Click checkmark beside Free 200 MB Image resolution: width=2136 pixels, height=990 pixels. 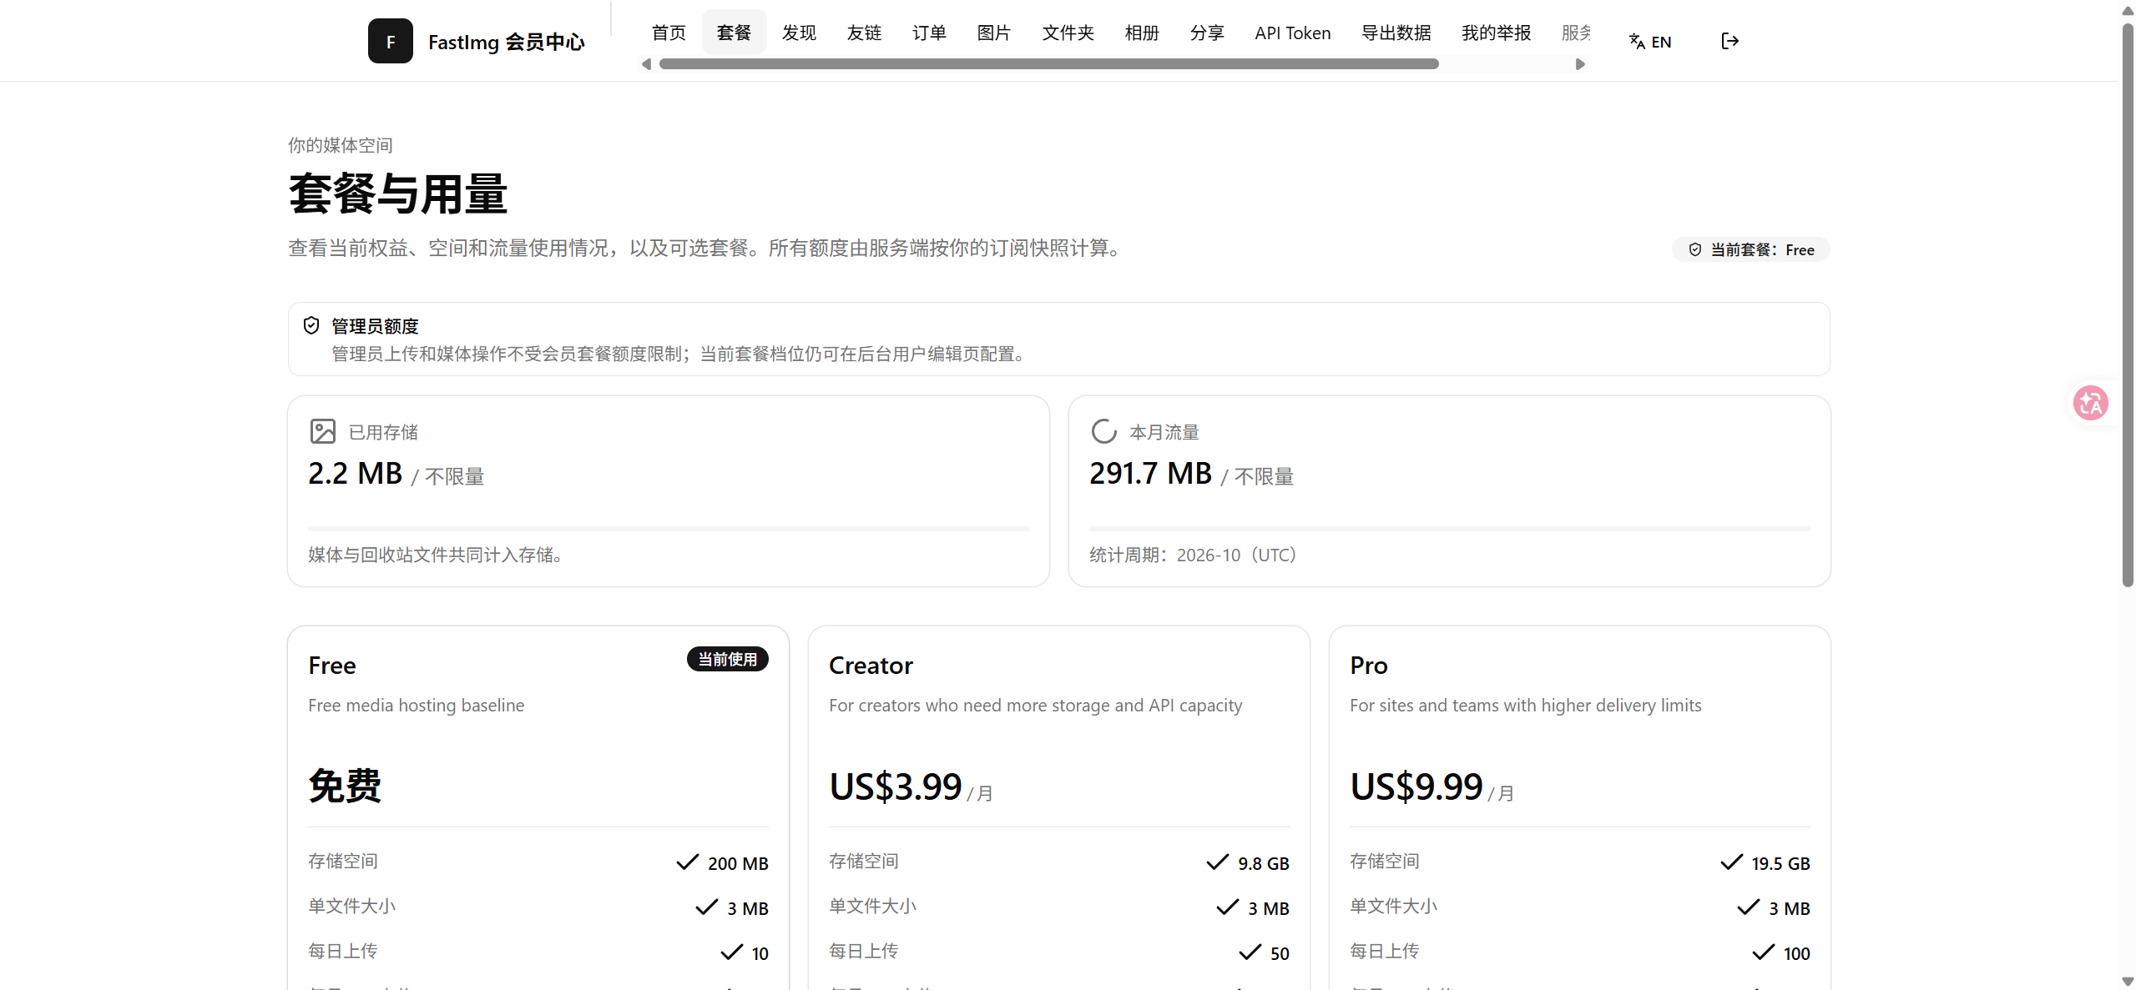tap(687, 862)
